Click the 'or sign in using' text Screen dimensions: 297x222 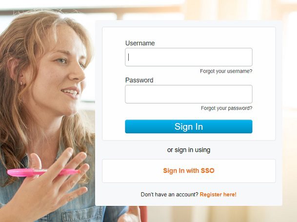pos(189,150)
